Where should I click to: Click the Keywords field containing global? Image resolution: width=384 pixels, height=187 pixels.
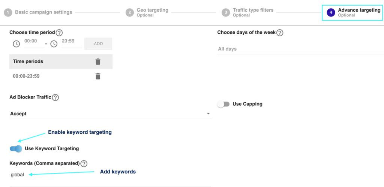tap(109, 175)
